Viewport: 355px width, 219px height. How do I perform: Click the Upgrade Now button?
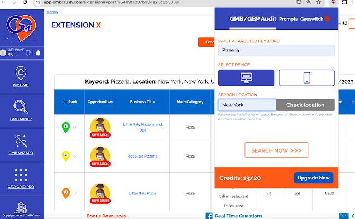coord(313,178)
